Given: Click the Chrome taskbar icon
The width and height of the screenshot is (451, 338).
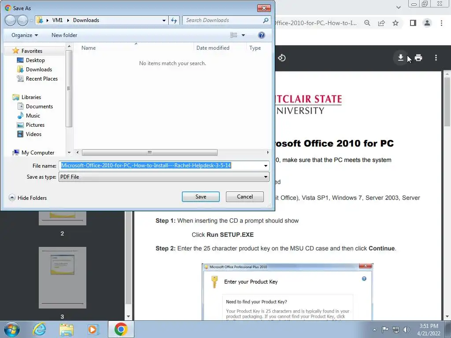Looking at the screenshot, I should coord(121,329).
